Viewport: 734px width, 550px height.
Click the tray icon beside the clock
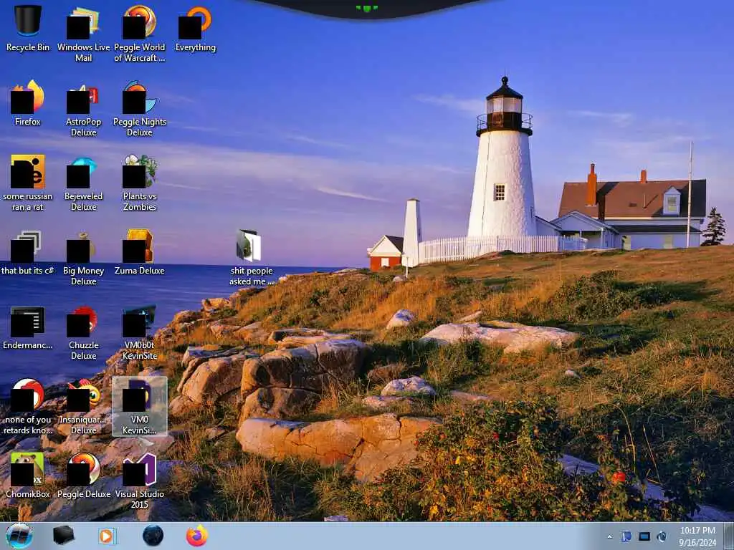click(662, 536)
